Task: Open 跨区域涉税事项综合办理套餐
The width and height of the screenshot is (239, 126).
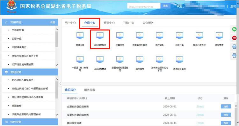Action: point(27,97)
